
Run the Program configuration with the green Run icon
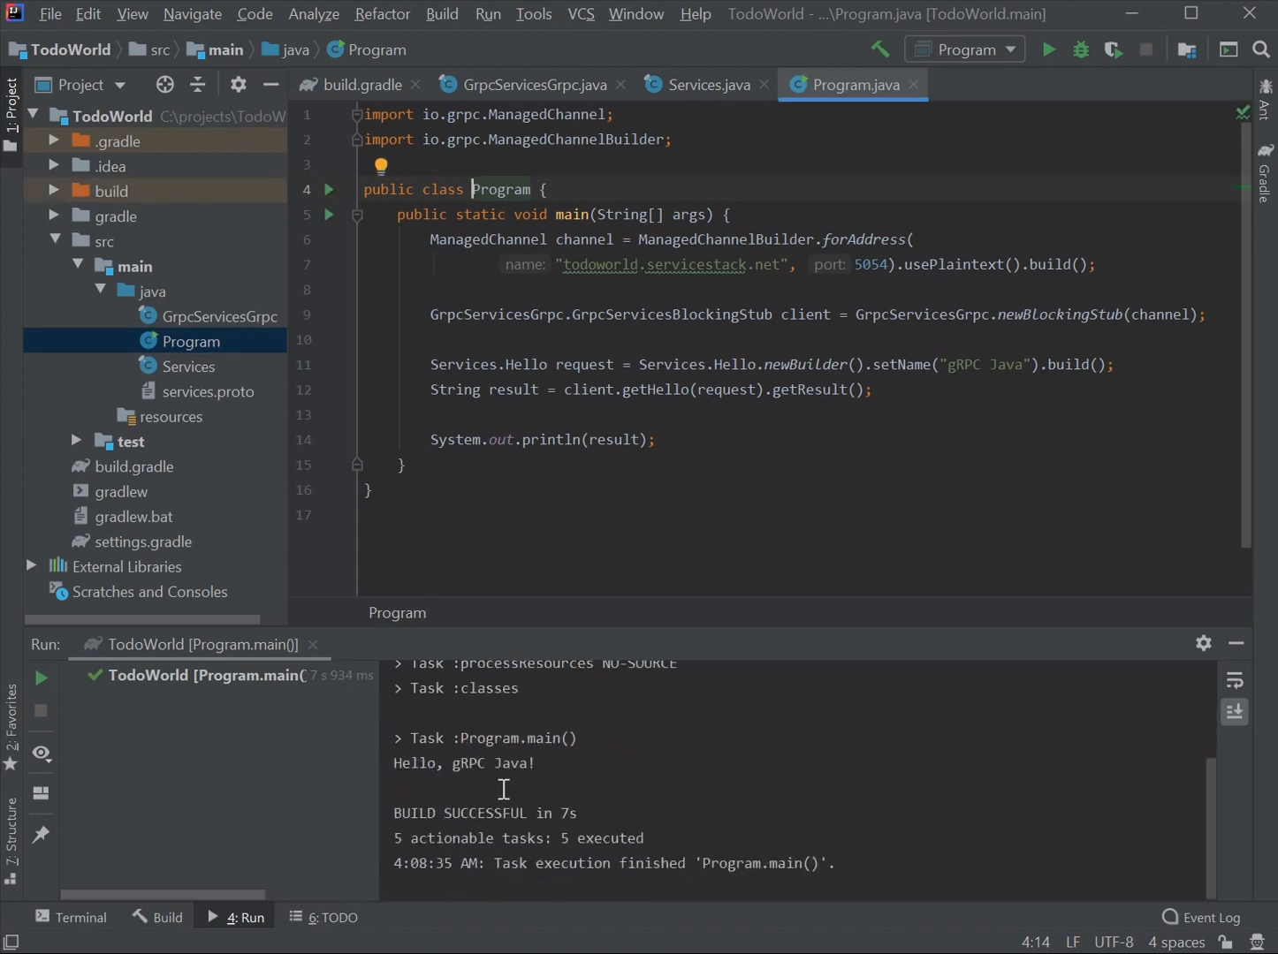point(1048,49)
